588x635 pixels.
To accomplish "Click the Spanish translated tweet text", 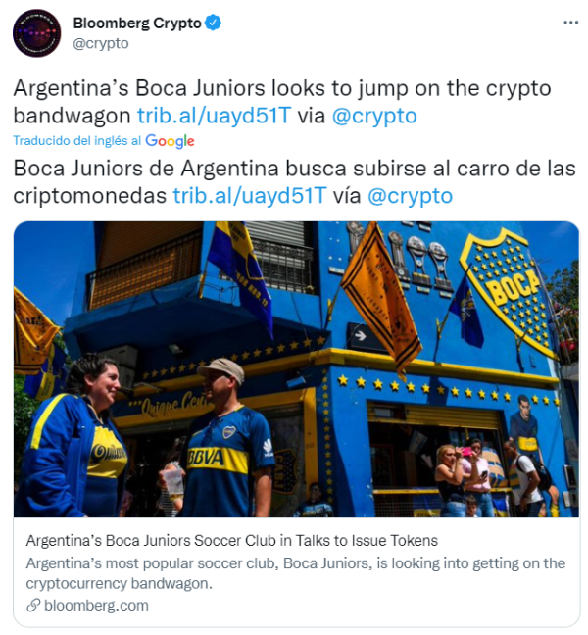I will point(294,182).
